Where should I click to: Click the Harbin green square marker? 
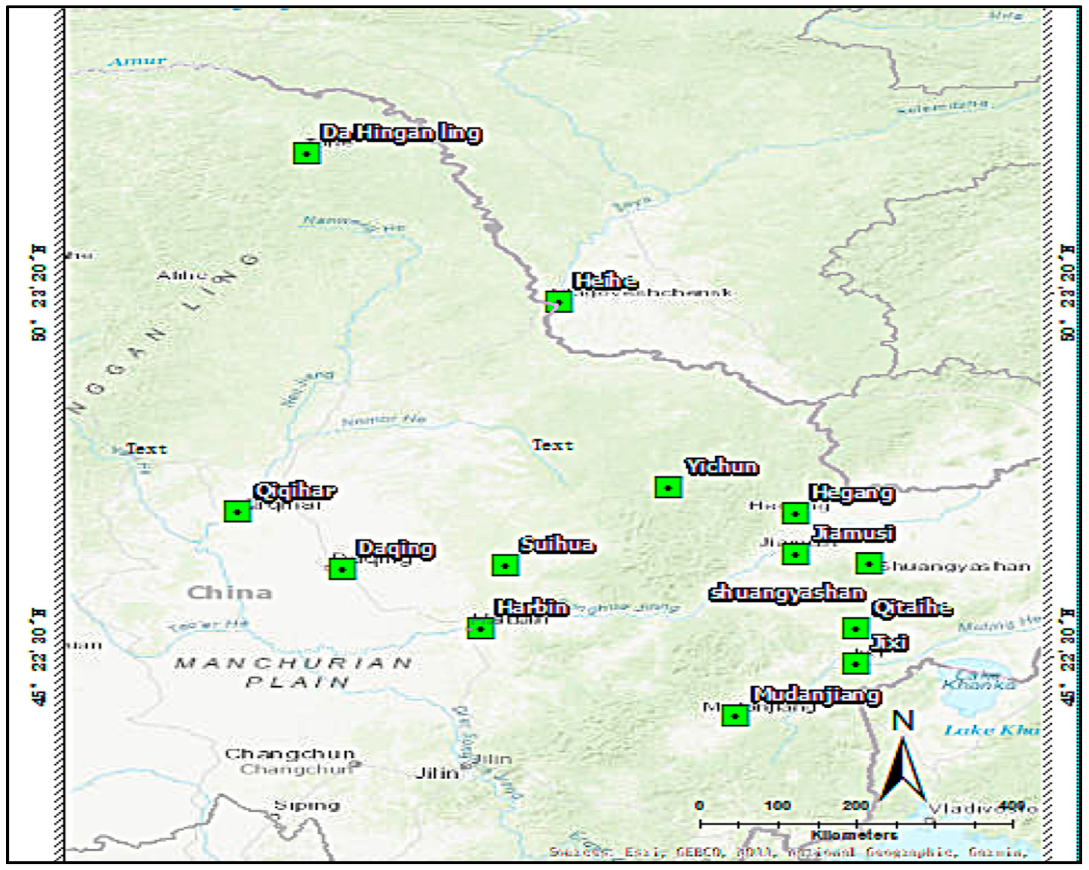(480, 628)
